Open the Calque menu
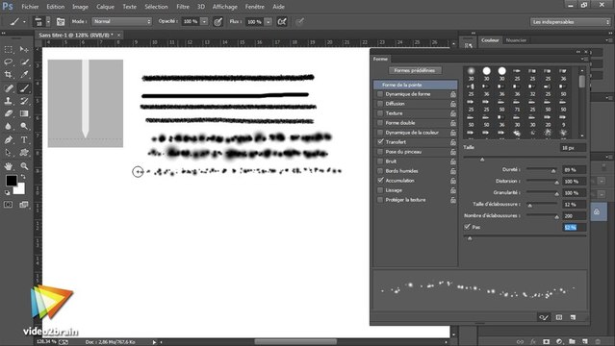Image resolution: width=615 pixels, height=346 pixels. click(x=105, y=7)
